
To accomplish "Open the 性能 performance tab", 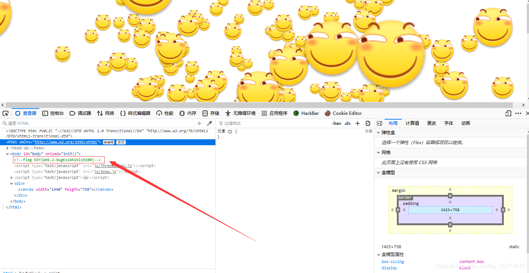I will tap(165, 113).
